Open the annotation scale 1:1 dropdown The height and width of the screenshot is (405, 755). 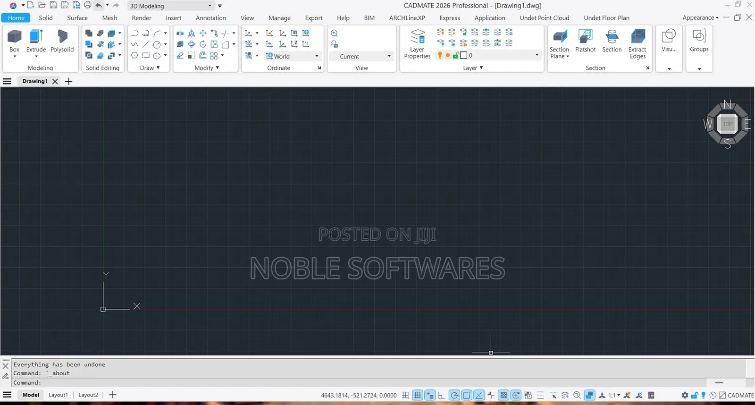click(614, 396)
